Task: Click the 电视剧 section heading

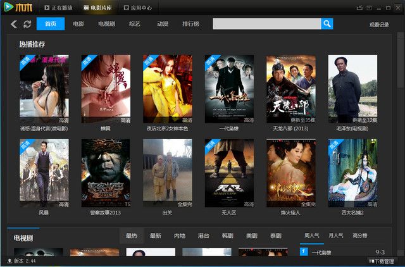Action: click(23, 238)
